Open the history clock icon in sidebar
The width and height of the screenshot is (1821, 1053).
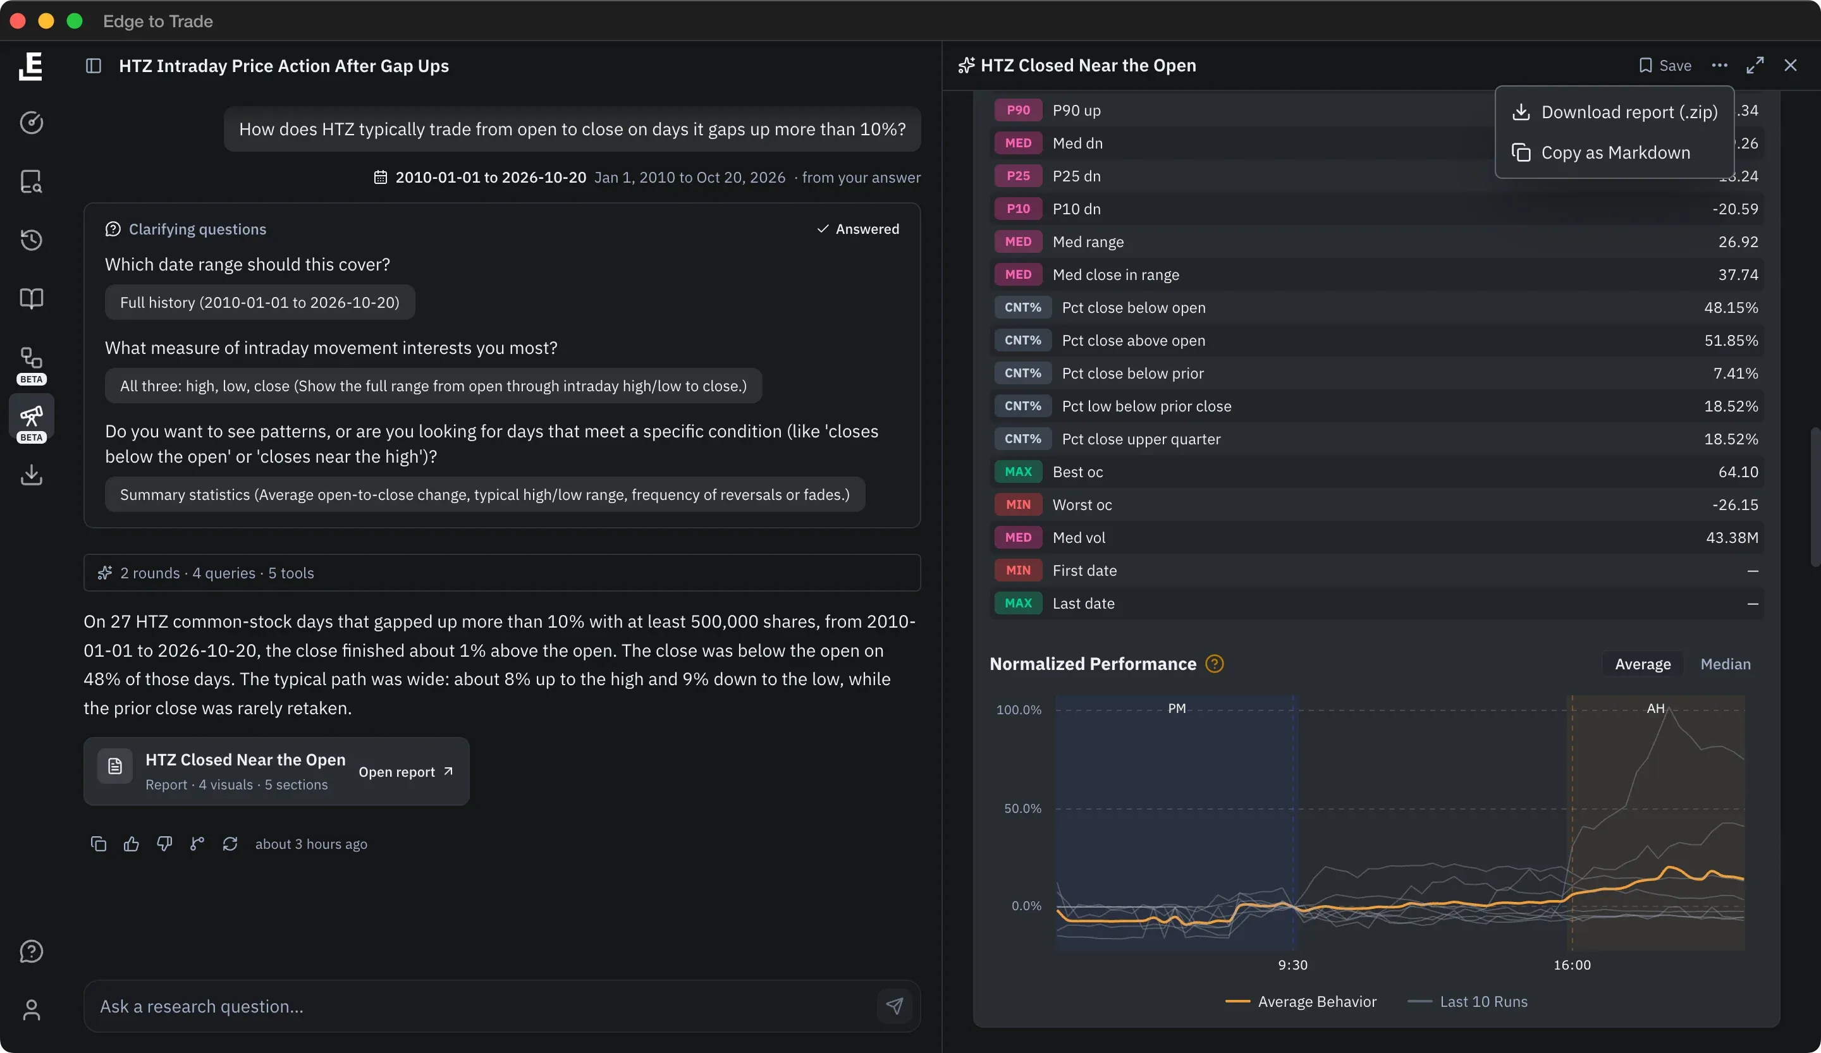pos(31,240)
